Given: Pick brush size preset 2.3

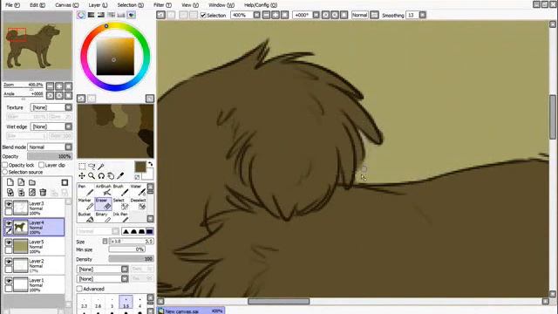Looking at the screenshot, I should pos(84,302).
